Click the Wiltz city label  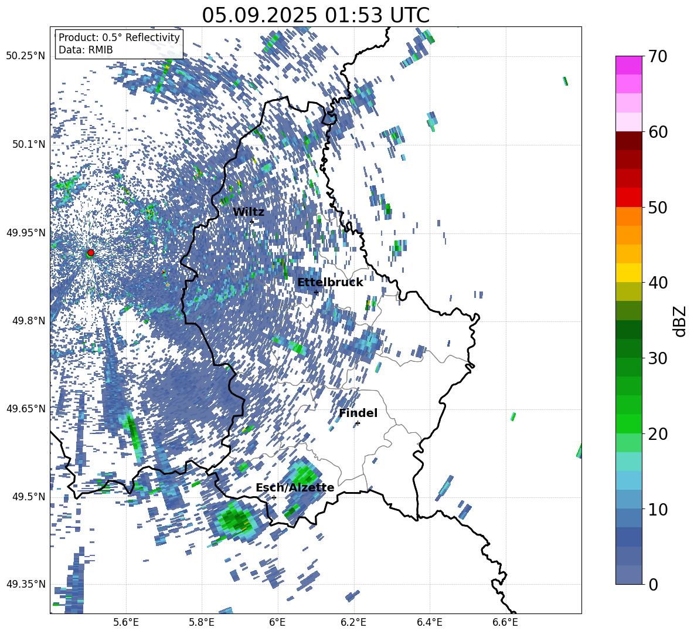click(x=249, y=212)
